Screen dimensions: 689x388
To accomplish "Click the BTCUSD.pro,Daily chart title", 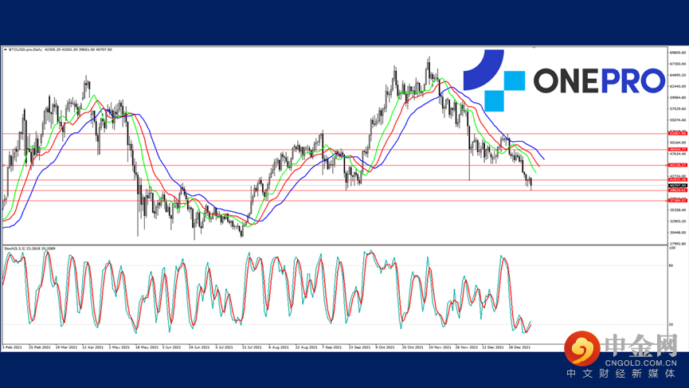I will tap(25, 49).
